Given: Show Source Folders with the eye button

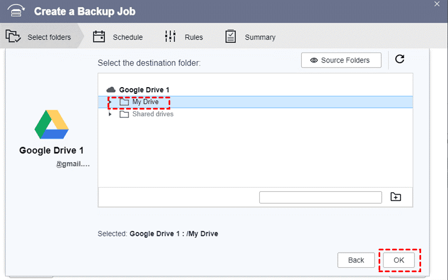Looking at the screenshot, I should click(341, 60).
